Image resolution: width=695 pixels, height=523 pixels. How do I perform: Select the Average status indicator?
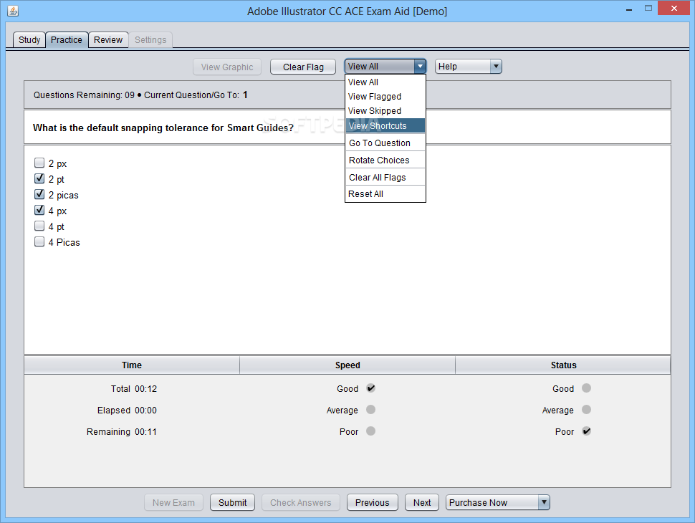(x=586, y=410)
